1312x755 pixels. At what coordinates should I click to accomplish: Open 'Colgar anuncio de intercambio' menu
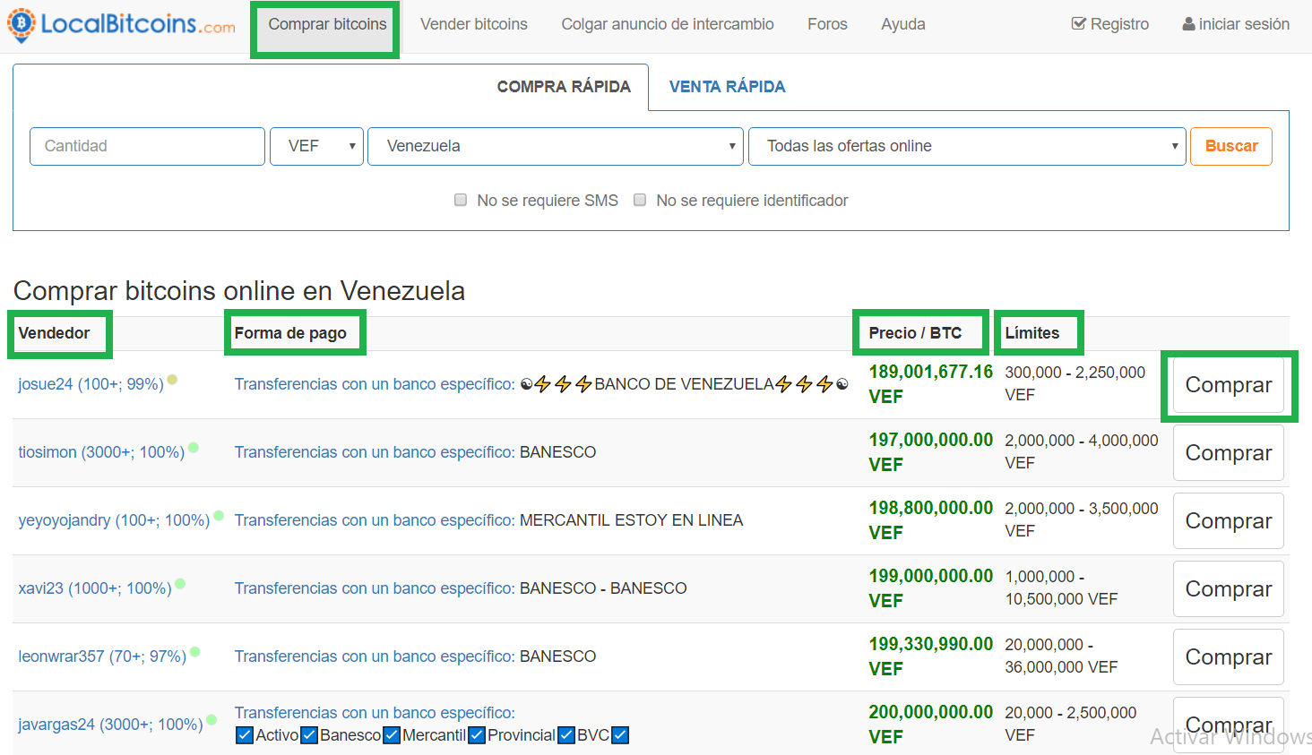point(668,24)
